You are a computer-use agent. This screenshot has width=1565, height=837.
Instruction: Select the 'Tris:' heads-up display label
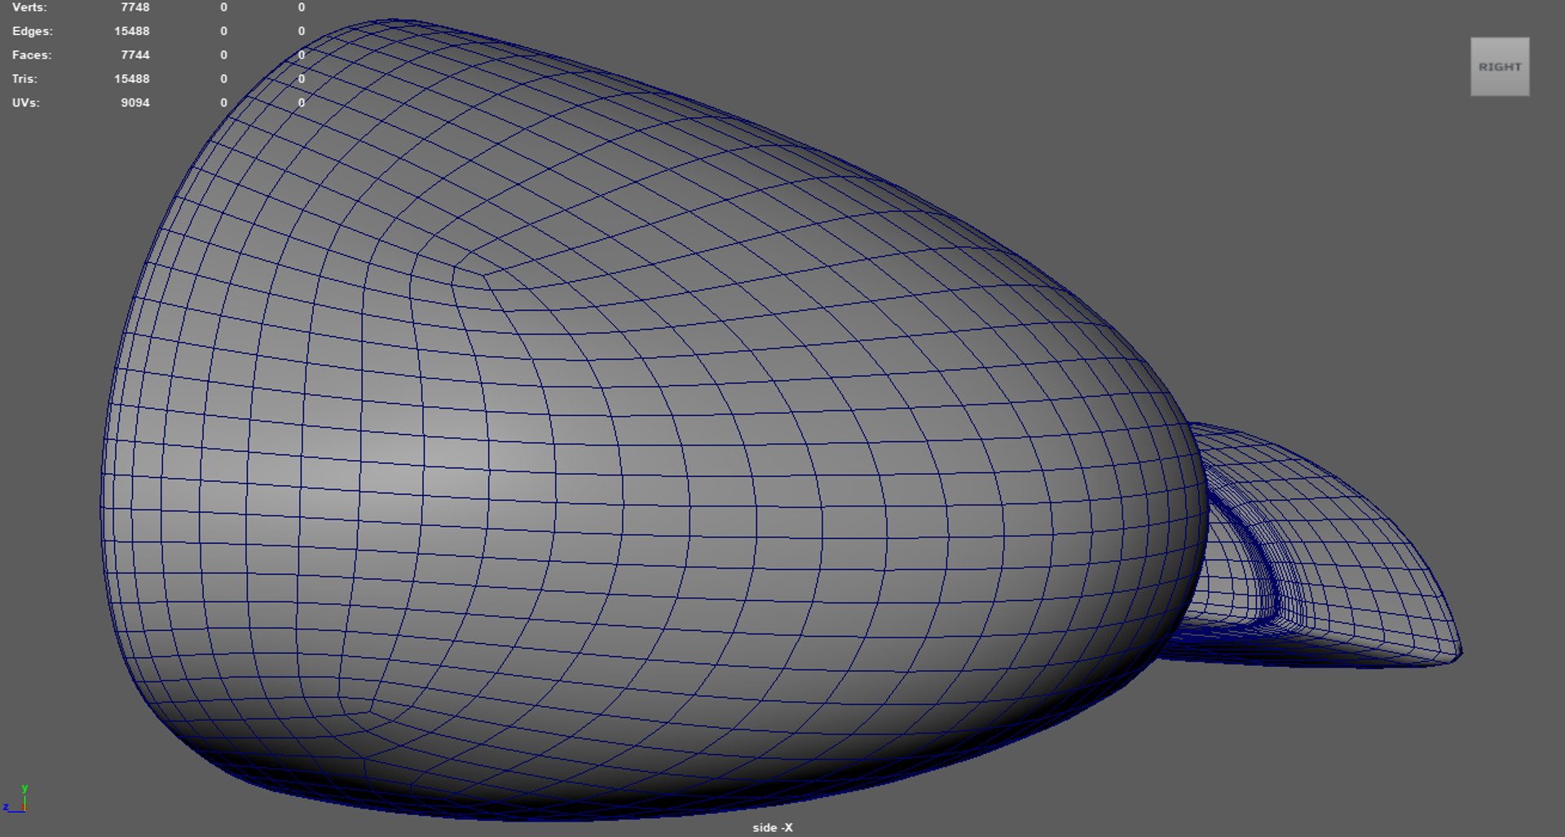24,79
